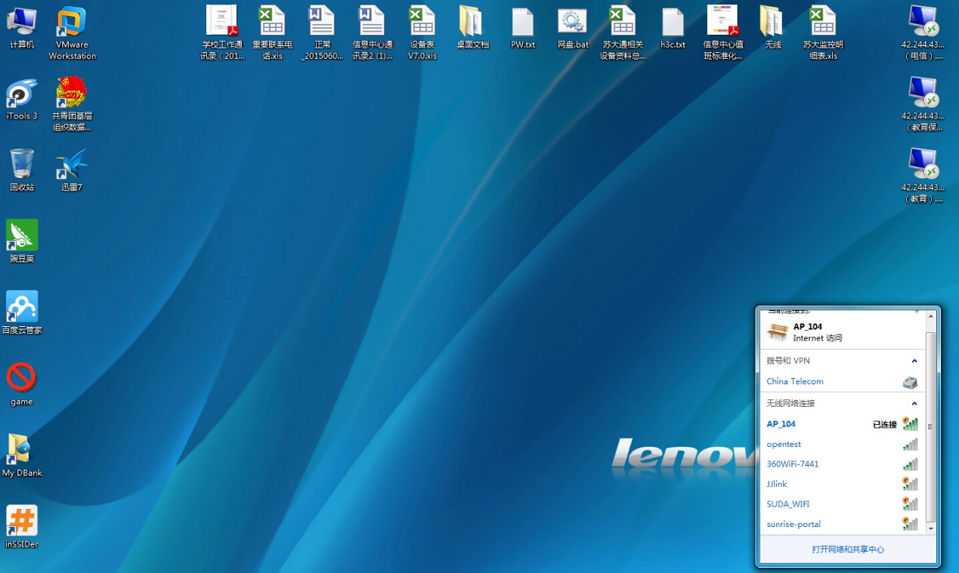
Task: Open the VMware Workstation desktop icon
Action: [73, 23]
